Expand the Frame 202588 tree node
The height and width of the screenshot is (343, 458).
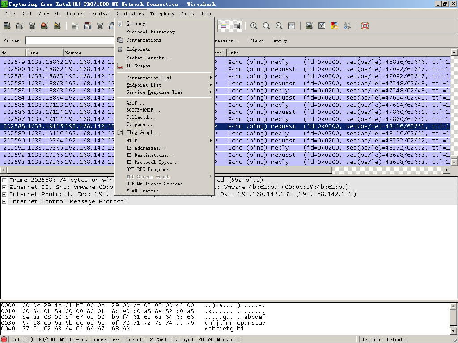coord(4,180)
